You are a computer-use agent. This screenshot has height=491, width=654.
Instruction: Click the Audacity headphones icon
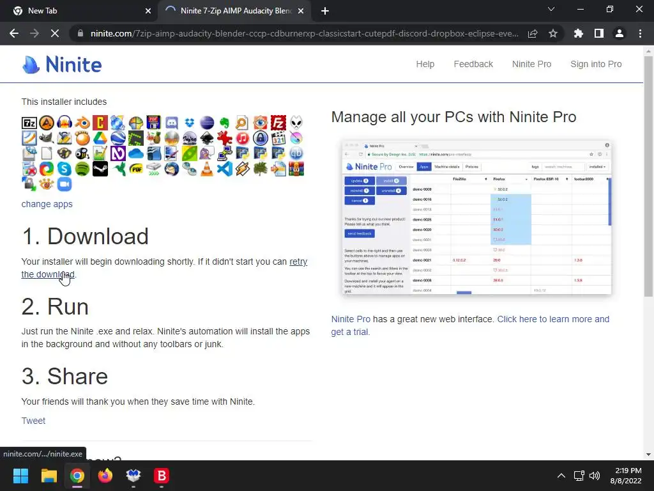pyautogui.click(x=65, y=123)
